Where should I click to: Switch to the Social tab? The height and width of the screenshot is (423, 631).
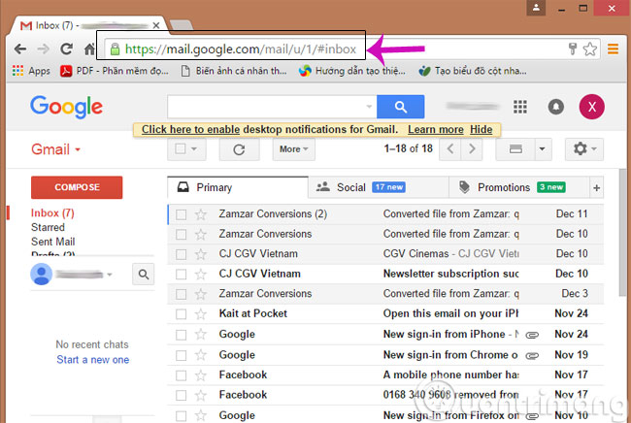(x=379, y=187)
